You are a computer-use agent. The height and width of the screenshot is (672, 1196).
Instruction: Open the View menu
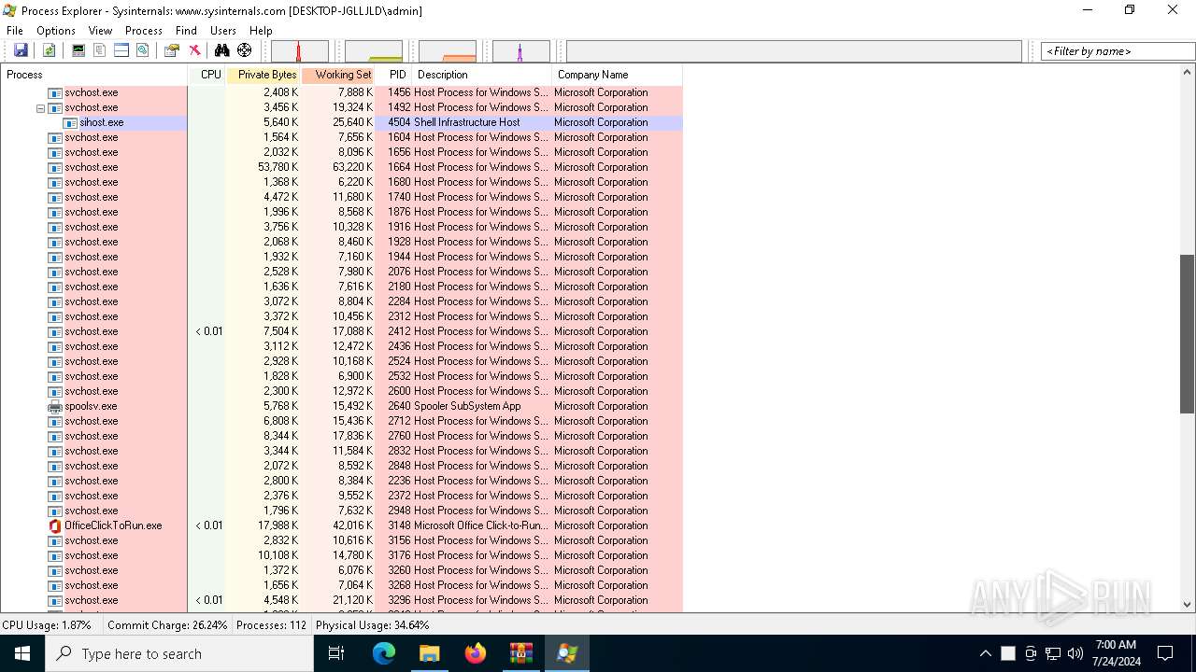coord(100,31)
